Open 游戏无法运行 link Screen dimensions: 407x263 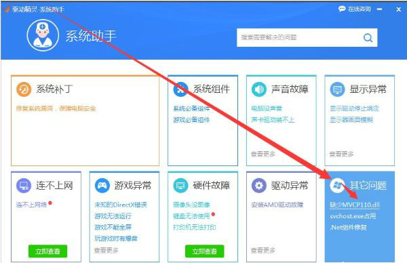(x=113, y=216)
